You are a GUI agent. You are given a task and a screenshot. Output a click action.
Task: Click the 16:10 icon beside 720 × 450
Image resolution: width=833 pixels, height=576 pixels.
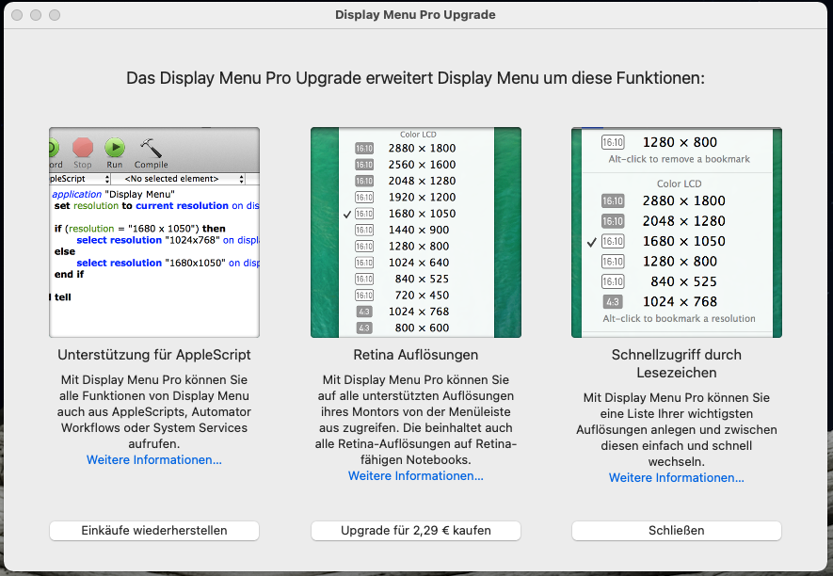point(364,295)
